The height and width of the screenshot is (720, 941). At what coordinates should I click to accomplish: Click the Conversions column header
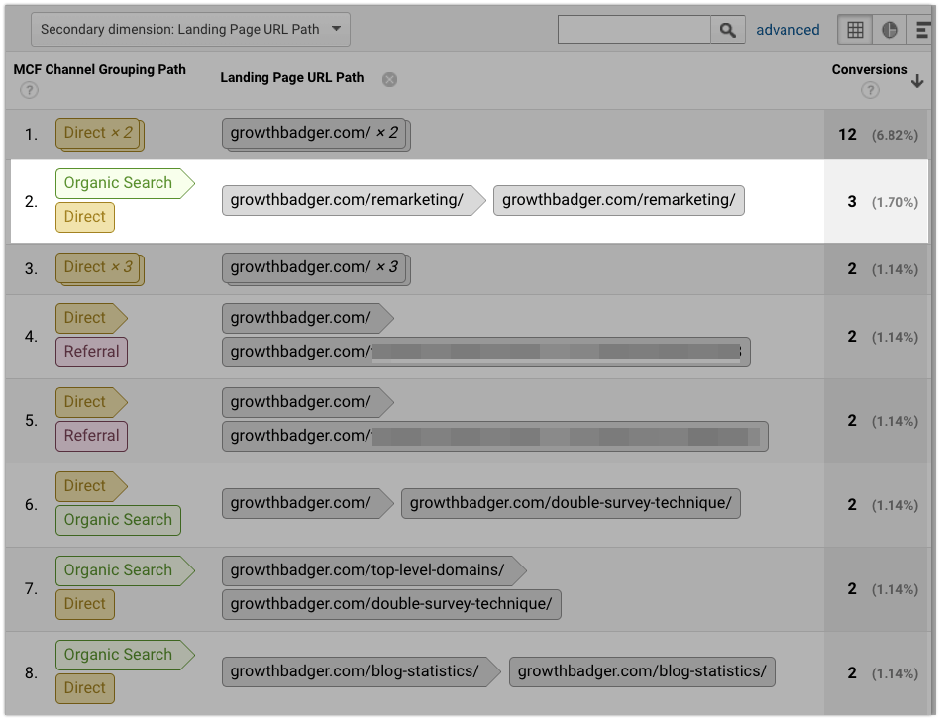(x=870, y=69)
